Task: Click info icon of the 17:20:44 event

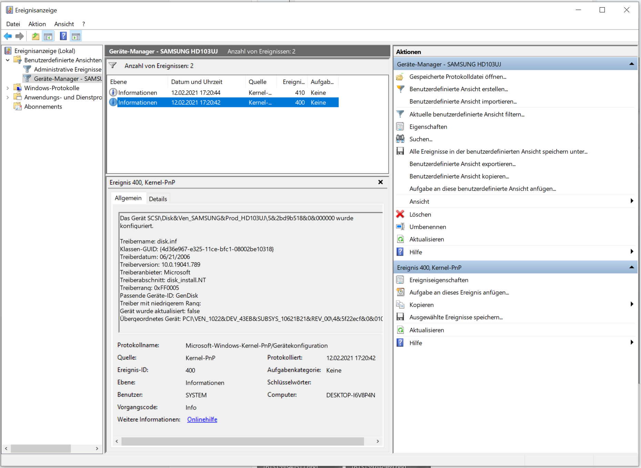Action: click(x=113, y=93)
